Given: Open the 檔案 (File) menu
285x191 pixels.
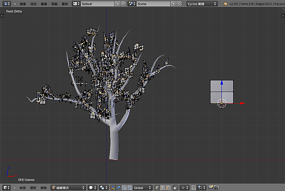Looking at the screenshot, I should [23, 4].
